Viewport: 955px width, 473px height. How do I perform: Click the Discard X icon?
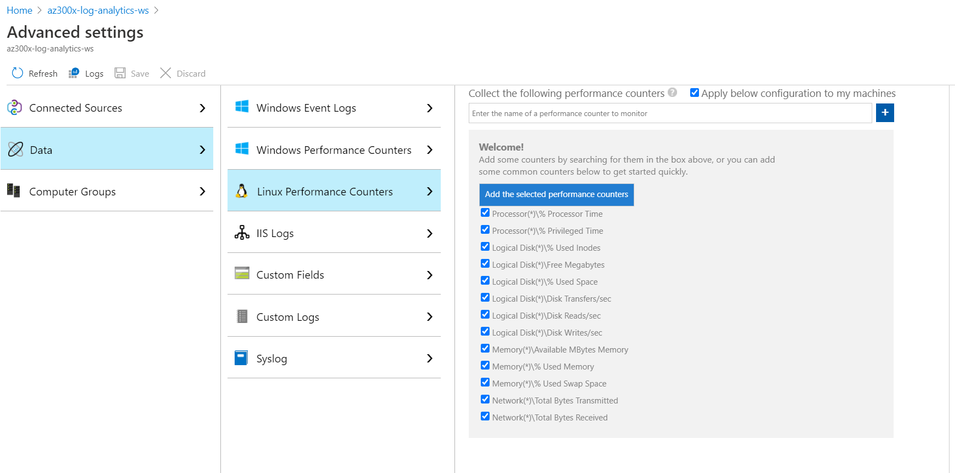pyautogui.click(x=166, y=73)
